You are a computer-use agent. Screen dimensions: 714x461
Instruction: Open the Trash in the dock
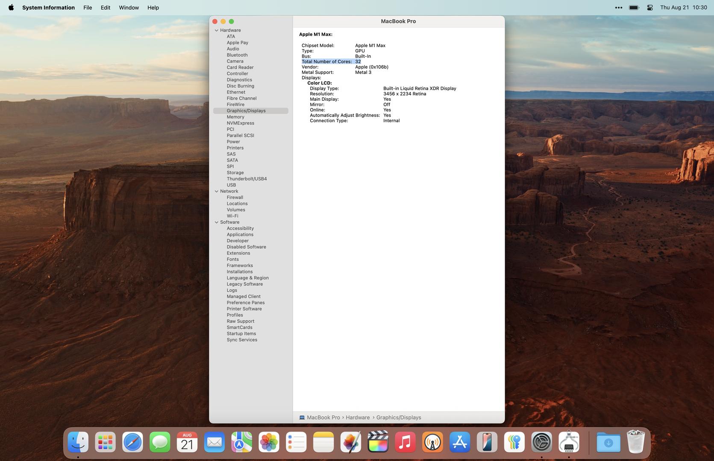636,442
